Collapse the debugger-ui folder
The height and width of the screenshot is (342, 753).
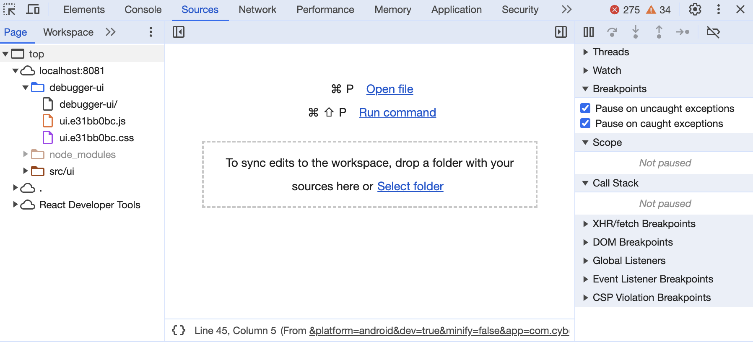[26, 87]
